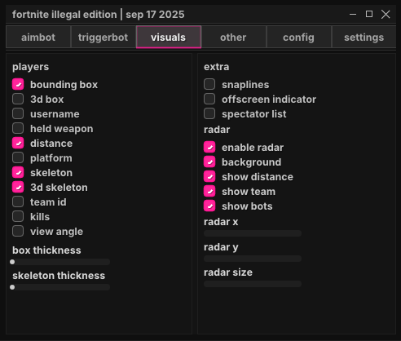Uncheck the radar background option
Image resolution: width=401 pixels, height=341 pixels.
[209, 162]
